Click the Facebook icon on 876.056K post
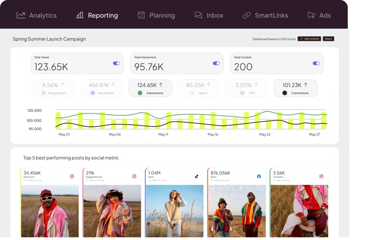The width and height of the screenshot is (378, 240). click(x=259, y=176)
